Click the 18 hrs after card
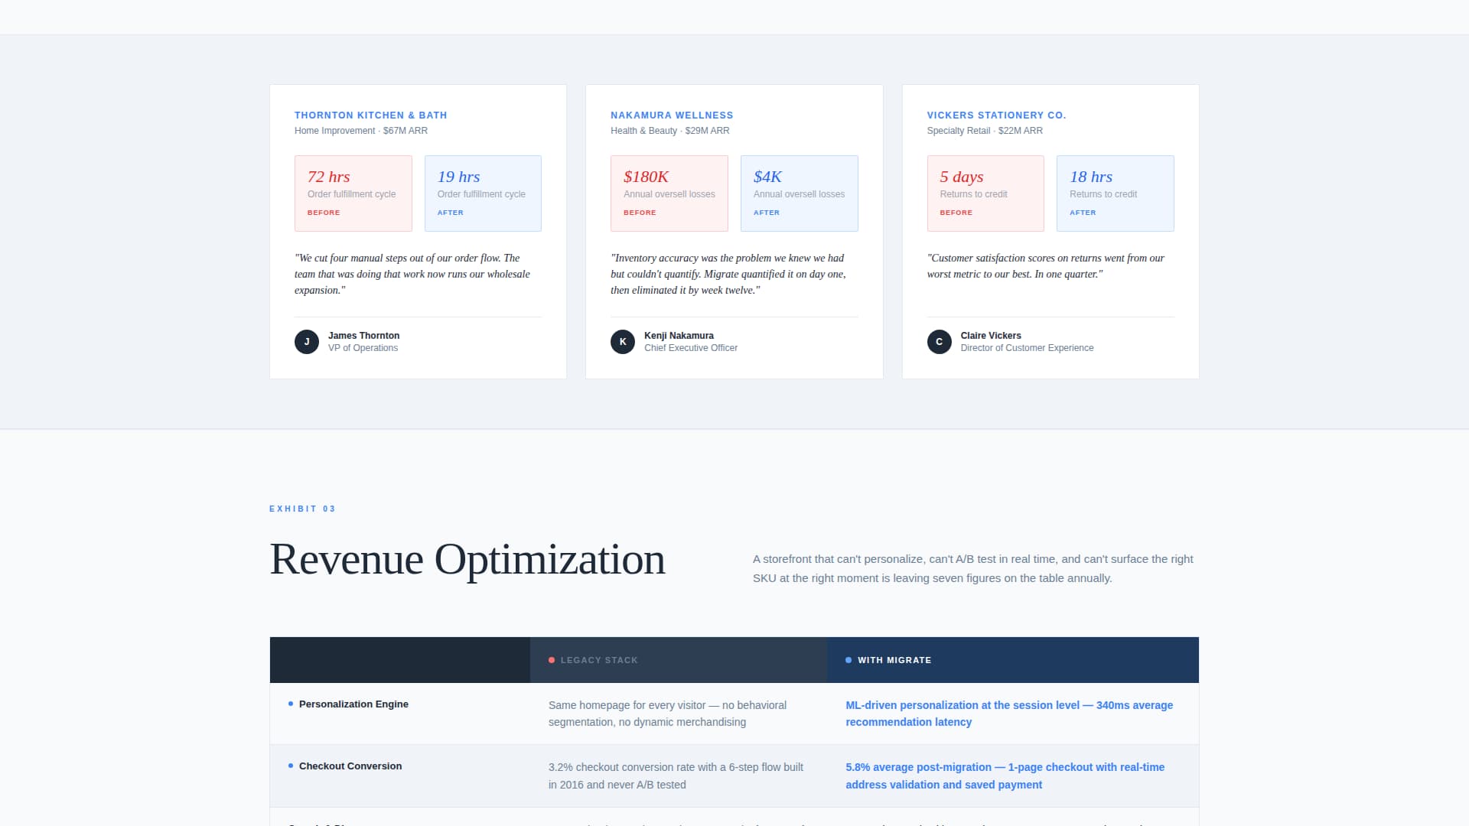This screenshot has height=826, width=1469. click(x=1116, y=193)
